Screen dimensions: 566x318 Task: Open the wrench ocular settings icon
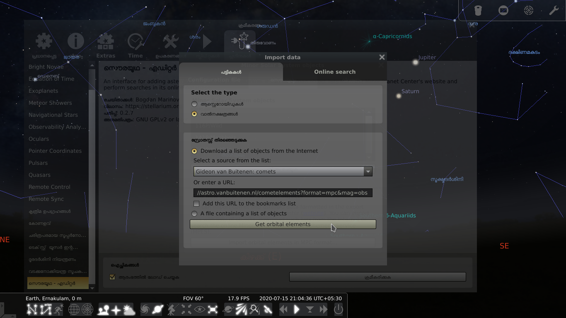(x=554, y=10)
